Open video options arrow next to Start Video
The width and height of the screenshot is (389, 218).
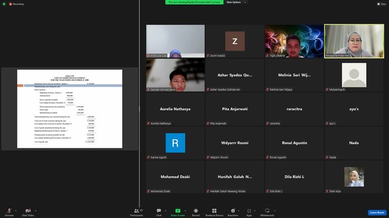coord(35,211)
